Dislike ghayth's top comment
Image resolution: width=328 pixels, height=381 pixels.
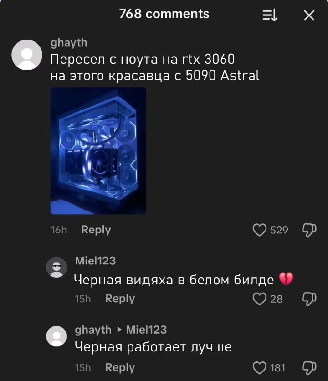(309, 230)
